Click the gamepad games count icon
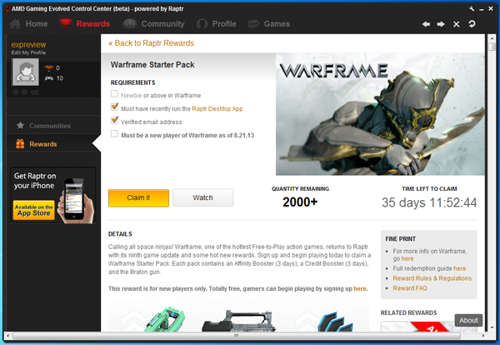Screen dimensions: 500x345 coord(49,78)
